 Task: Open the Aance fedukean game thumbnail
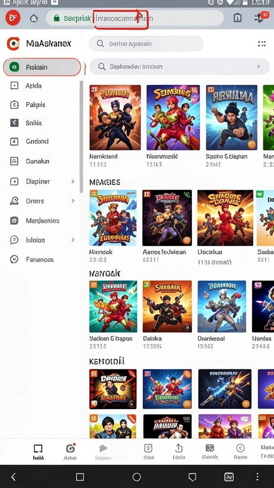pos(167,218)
